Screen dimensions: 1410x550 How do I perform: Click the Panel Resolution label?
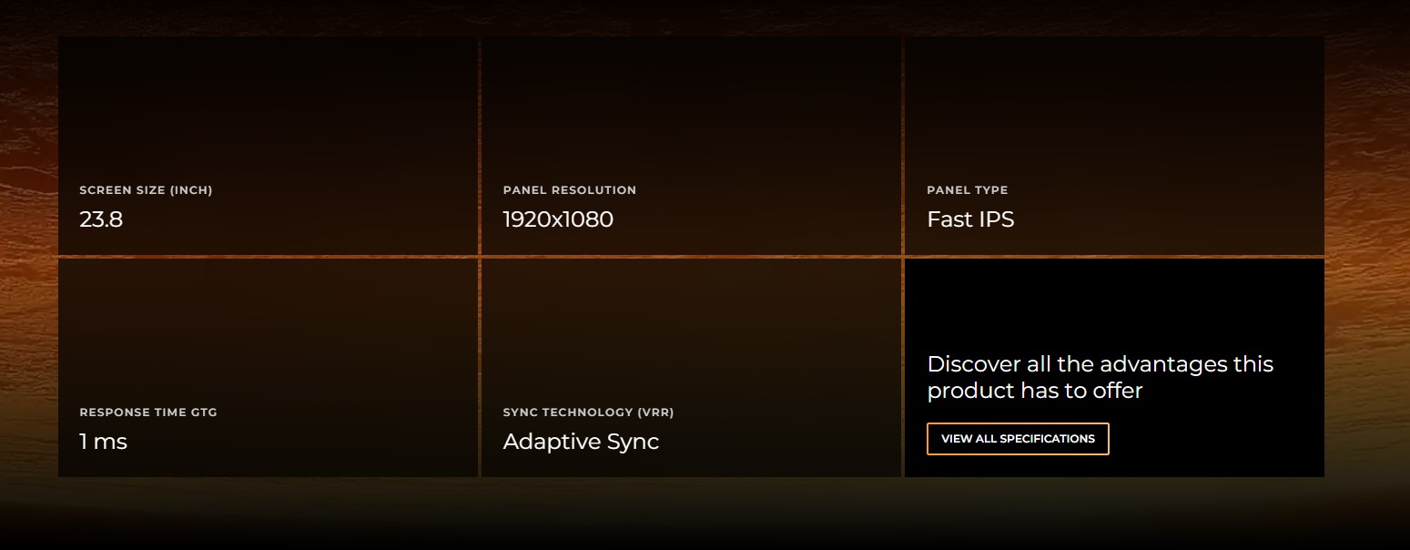pyautogui.click(x=569, y=190)
